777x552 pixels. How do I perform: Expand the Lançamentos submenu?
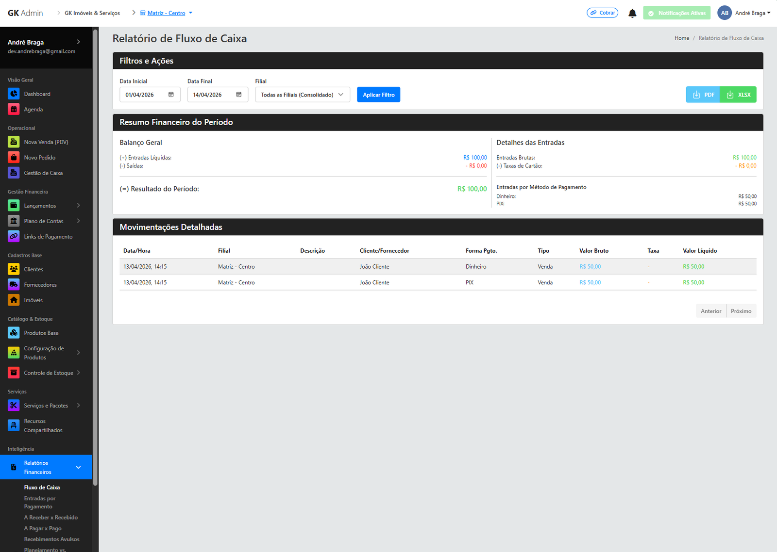click(78, 206)
